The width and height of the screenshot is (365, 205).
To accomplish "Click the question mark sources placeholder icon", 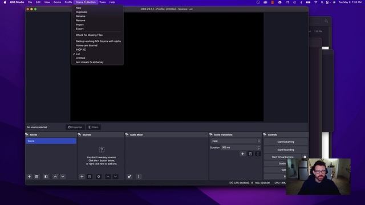I will (102, 150).
